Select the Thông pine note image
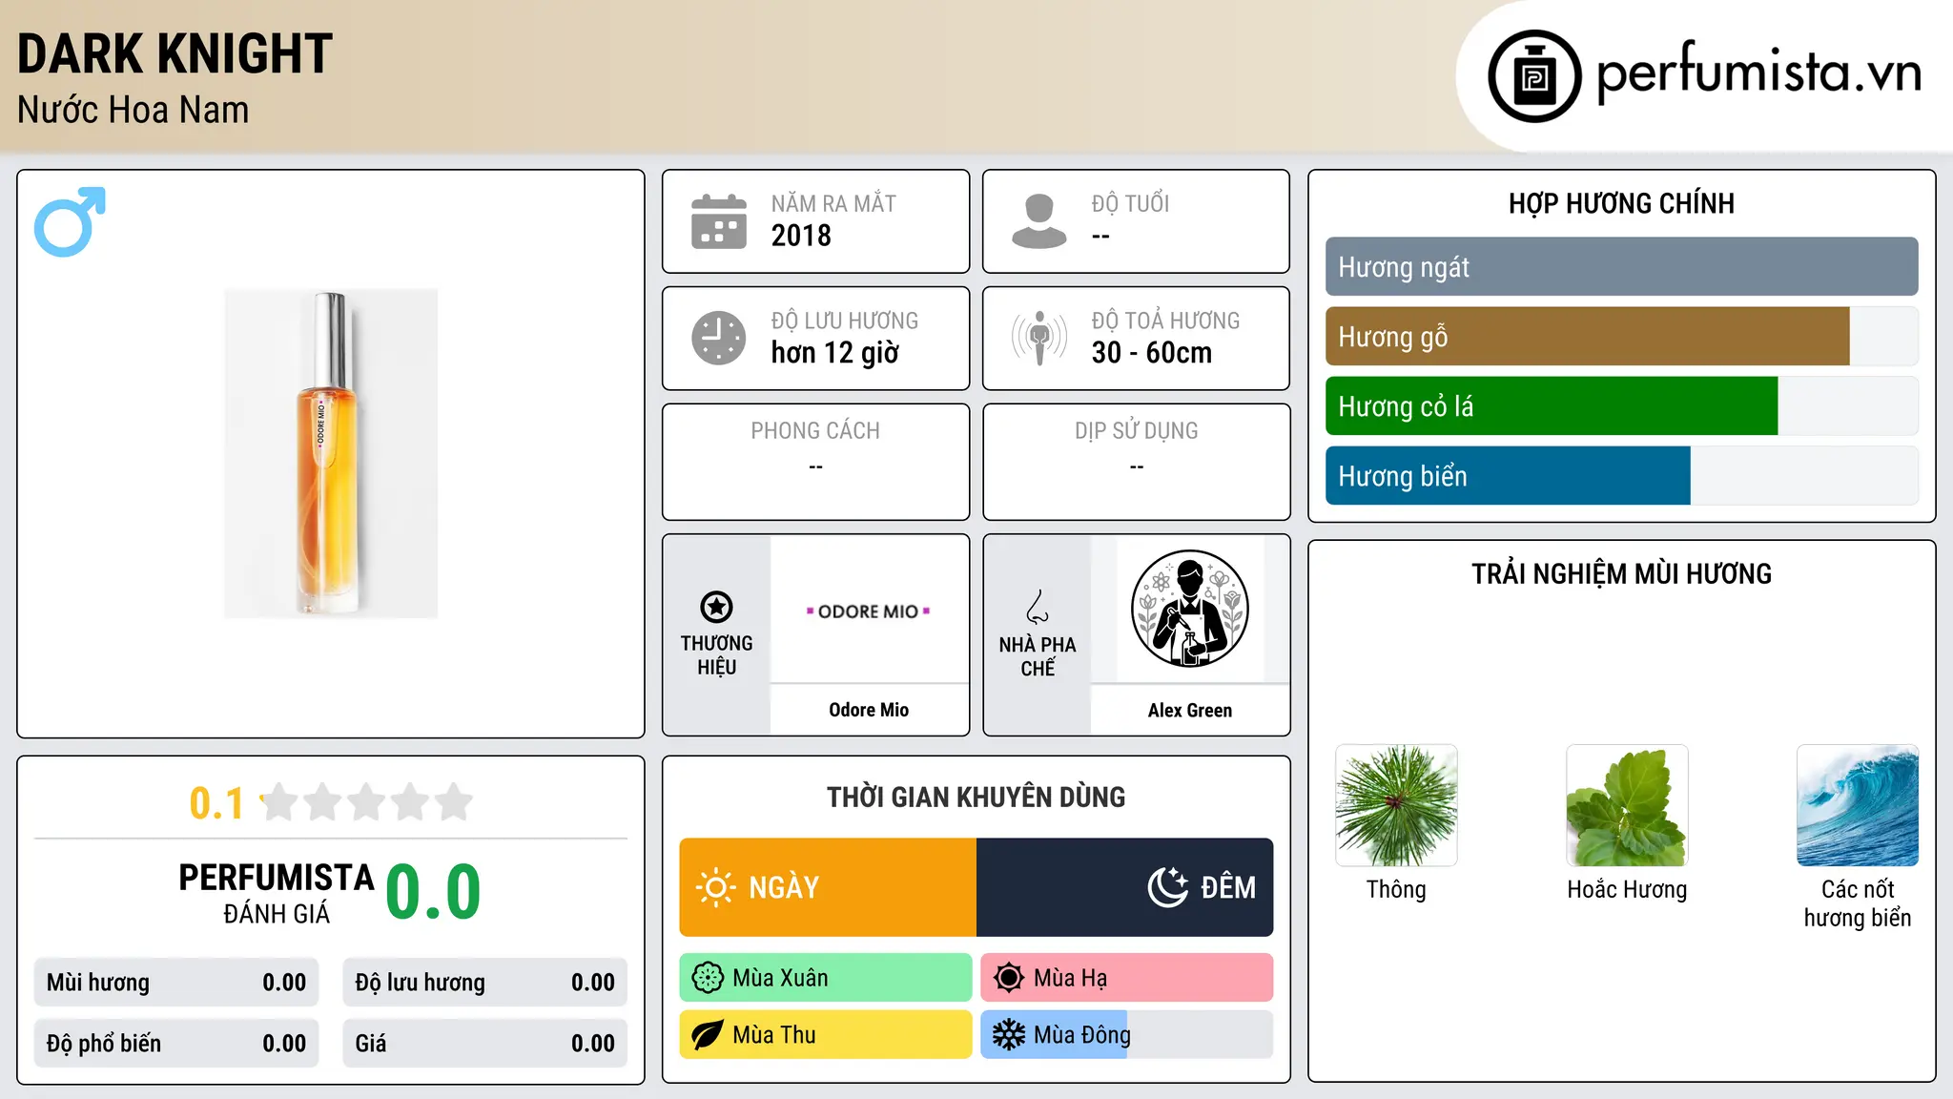This screenshot has width=1953, height=1099. pos(1396,805)
